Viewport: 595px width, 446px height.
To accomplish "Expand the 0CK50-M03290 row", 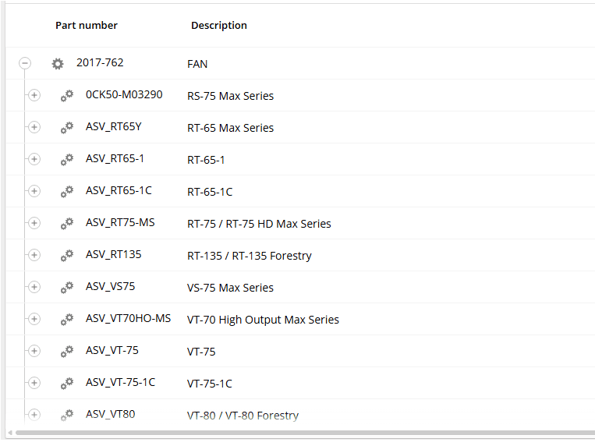I will 34,95.
